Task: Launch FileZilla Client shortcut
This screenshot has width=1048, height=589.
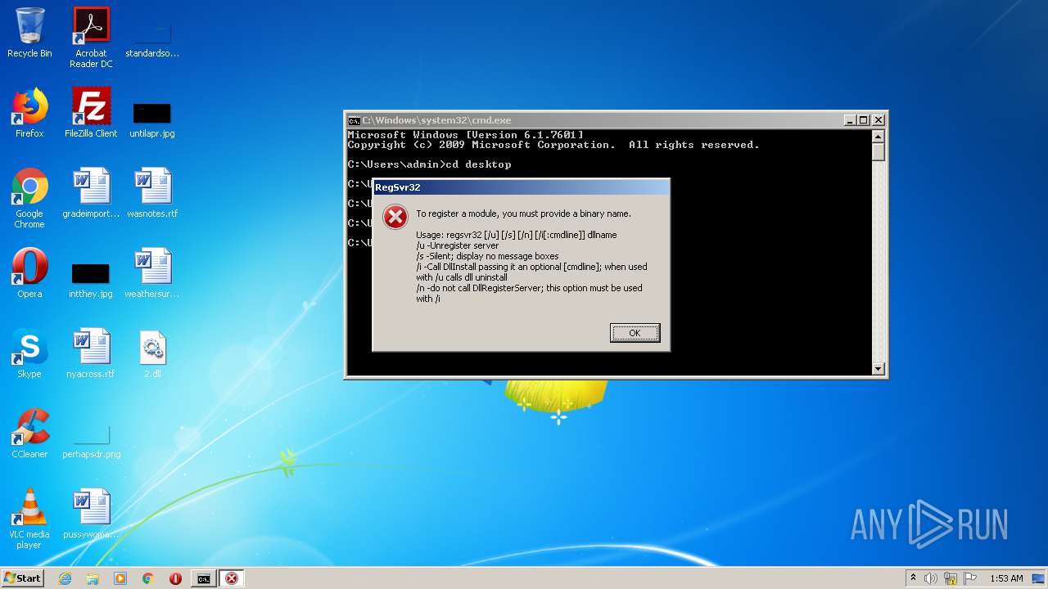Action: coord(91,113)
